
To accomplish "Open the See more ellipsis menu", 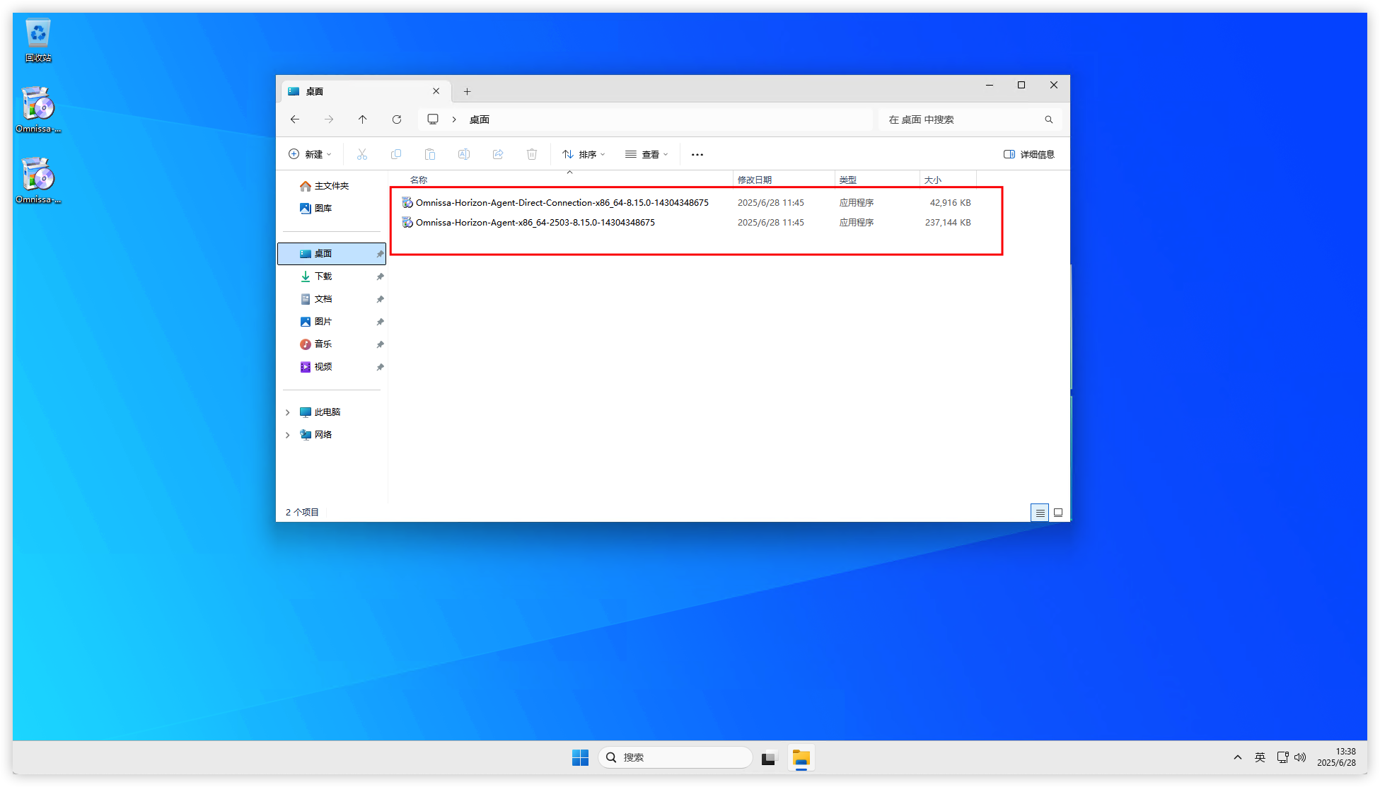I will (697, 154).
